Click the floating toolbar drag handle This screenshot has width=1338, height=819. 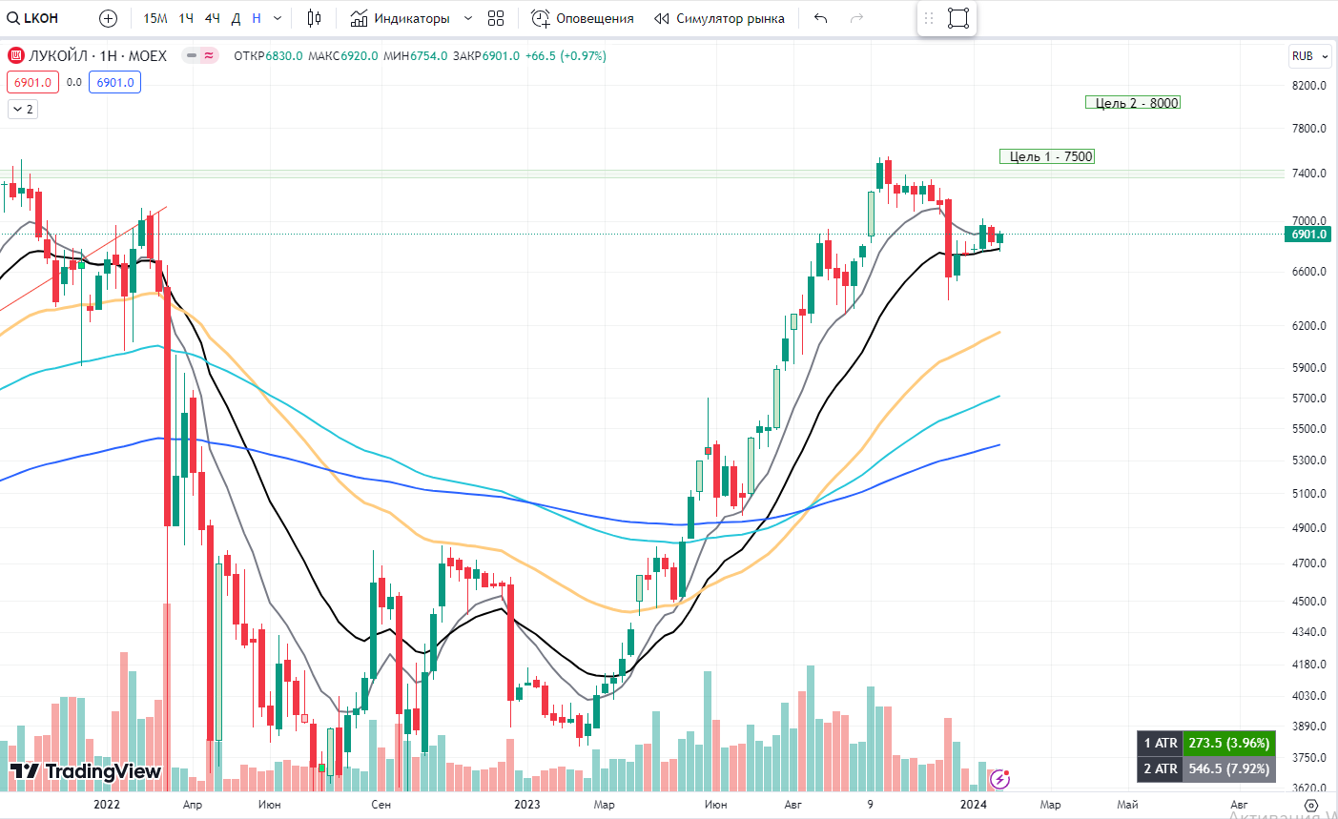point(929,18)
